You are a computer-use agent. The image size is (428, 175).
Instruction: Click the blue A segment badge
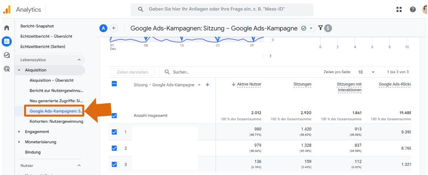103,28
